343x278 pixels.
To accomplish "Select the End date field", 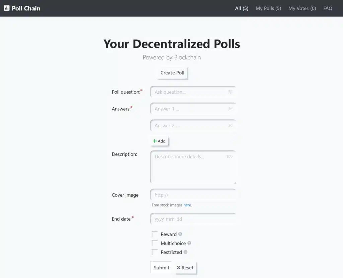I will click(193, 219).
